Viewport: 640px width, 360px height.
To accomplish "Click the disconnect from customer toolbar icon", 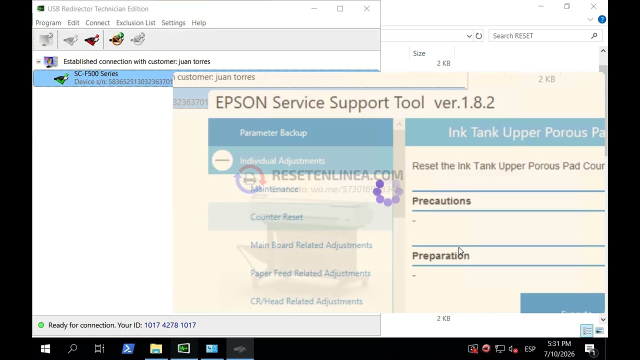I will click(46, 39).
